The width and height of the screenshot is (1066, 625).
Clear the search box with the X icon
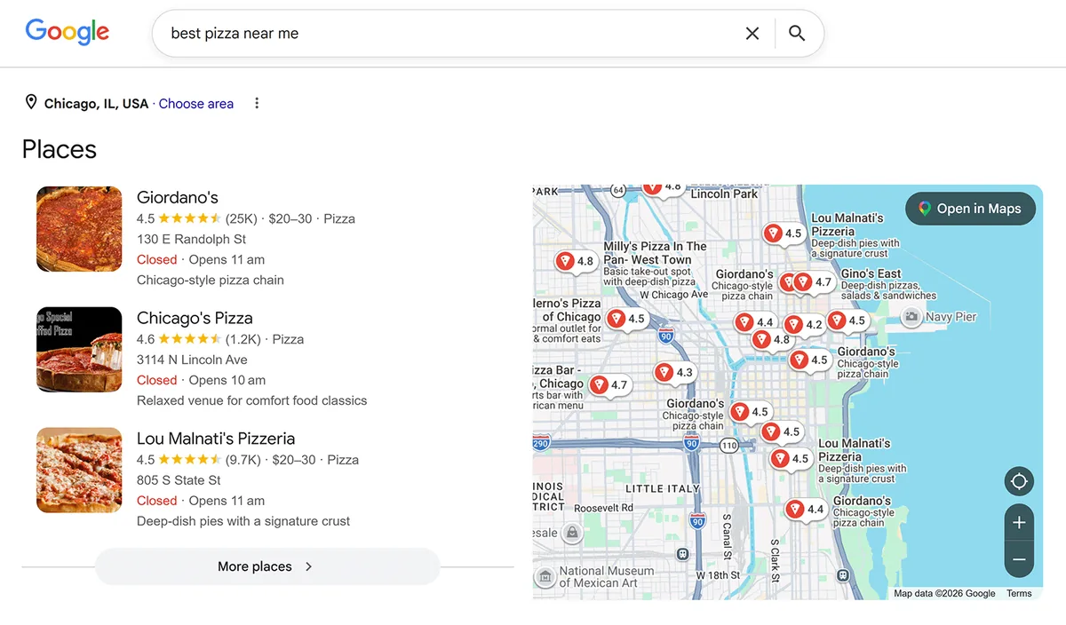point(752,33)
